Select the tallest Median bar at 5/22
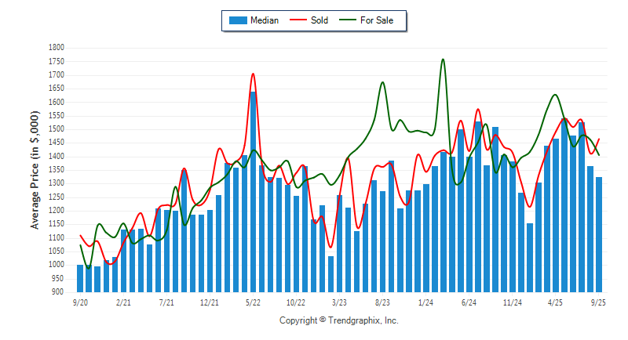Viewport: 628px width, 340px height. (253, 192)
